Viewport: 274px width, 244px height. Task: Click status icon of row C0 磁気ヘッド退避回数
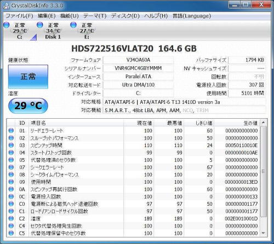coord(11,204)
